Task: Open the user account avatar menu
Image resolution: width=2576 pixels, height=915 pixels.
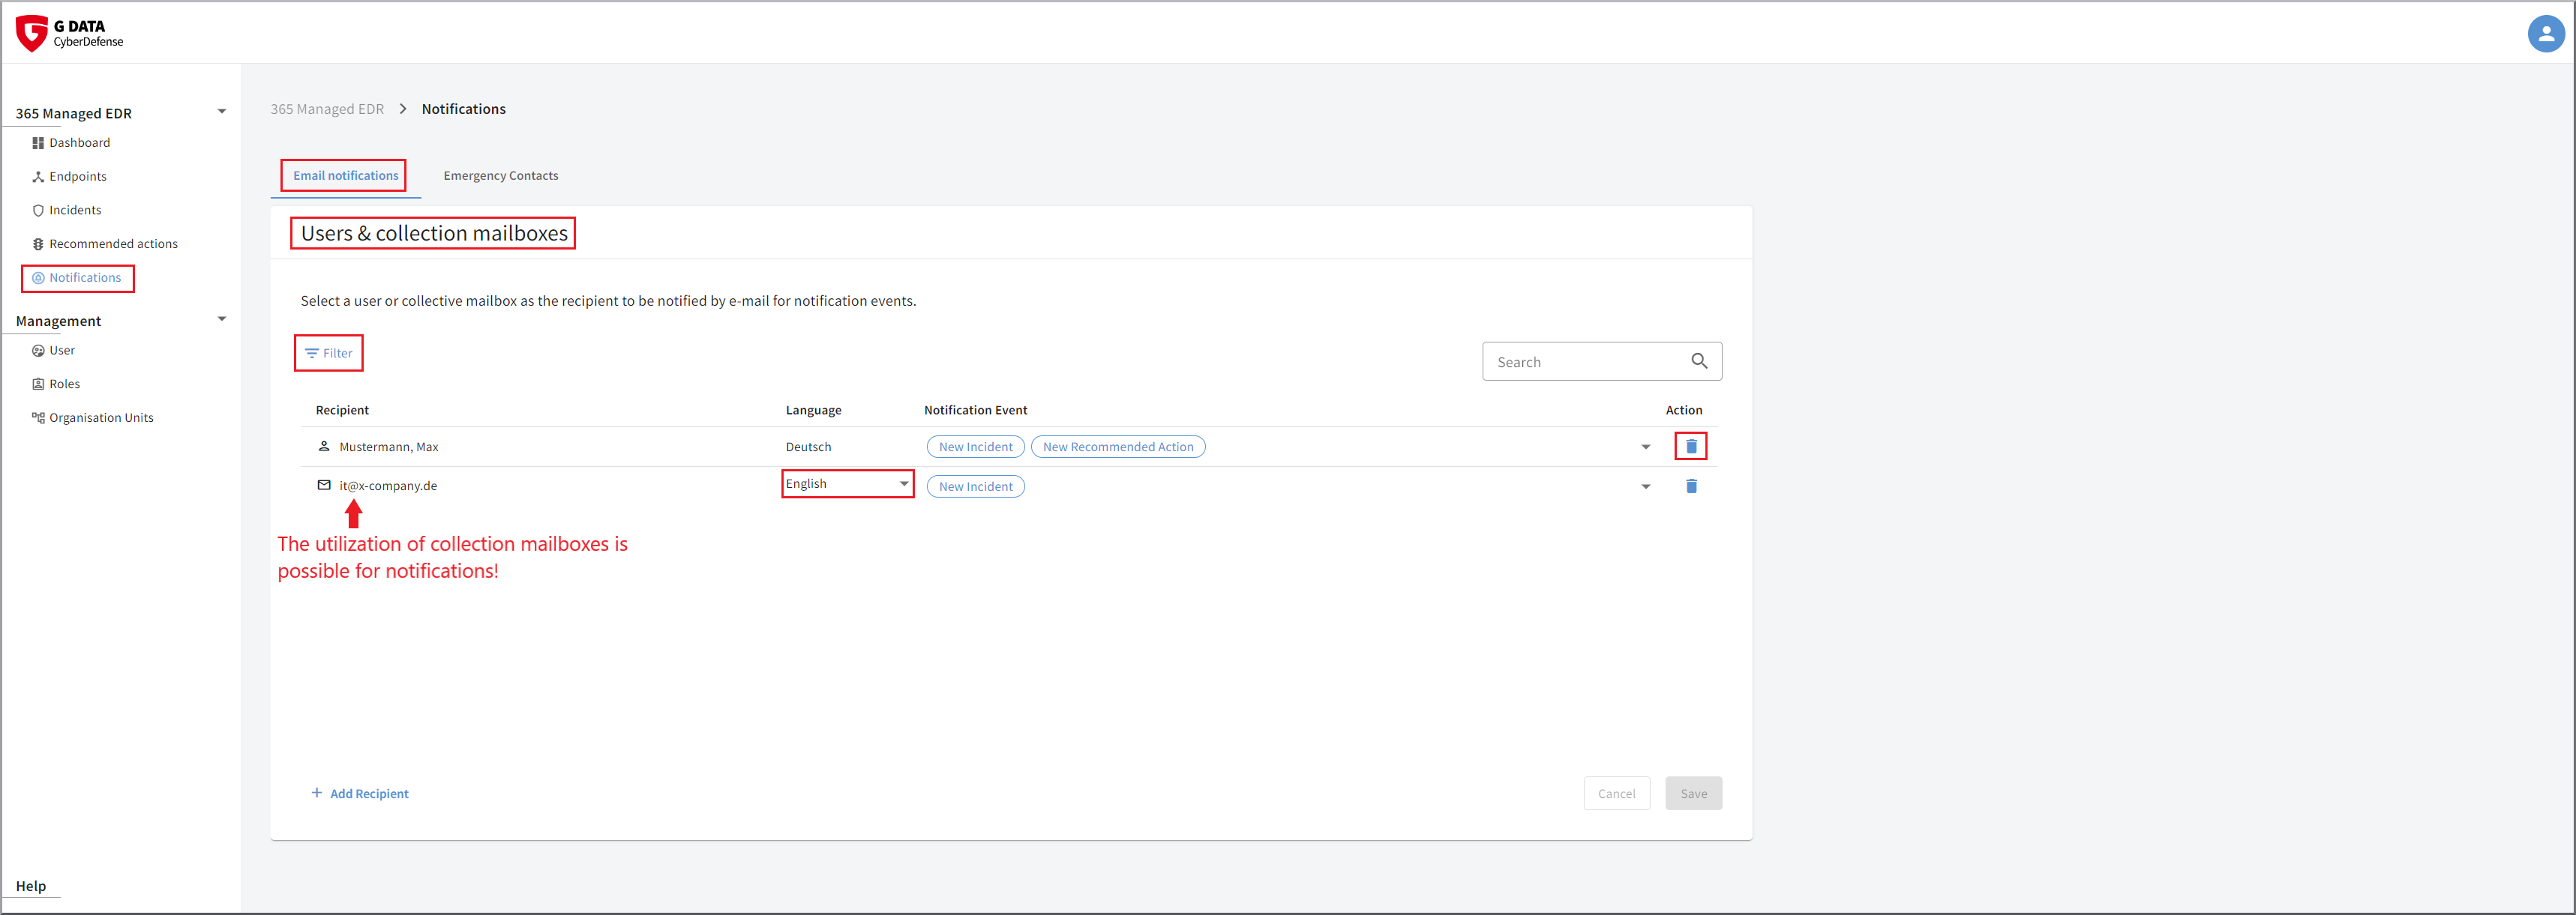Action: click(x=2546, y=34)
